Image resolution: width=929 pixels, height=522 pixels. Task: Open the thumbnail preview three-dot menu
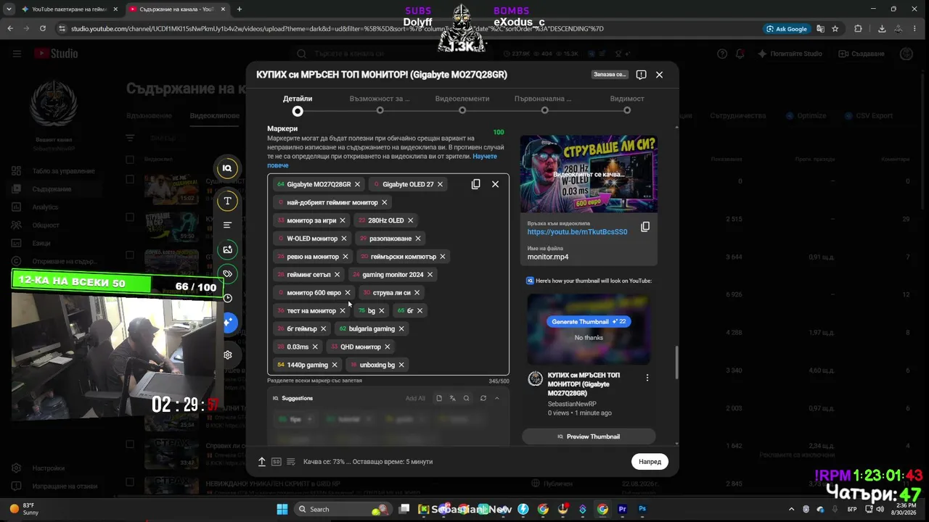(647, 378)
